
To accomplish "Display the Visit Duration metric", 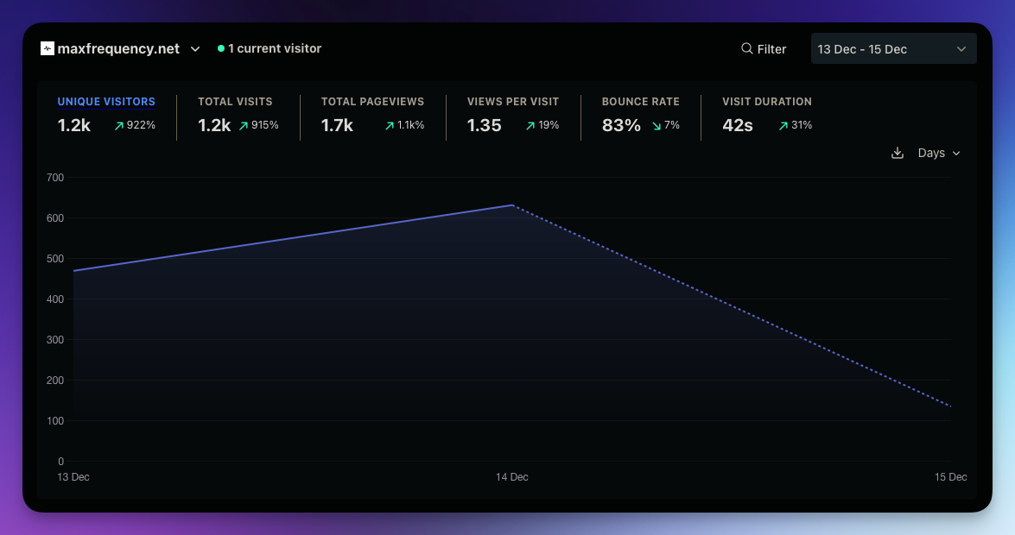I will pyautogui.click(x=766, y=102).
